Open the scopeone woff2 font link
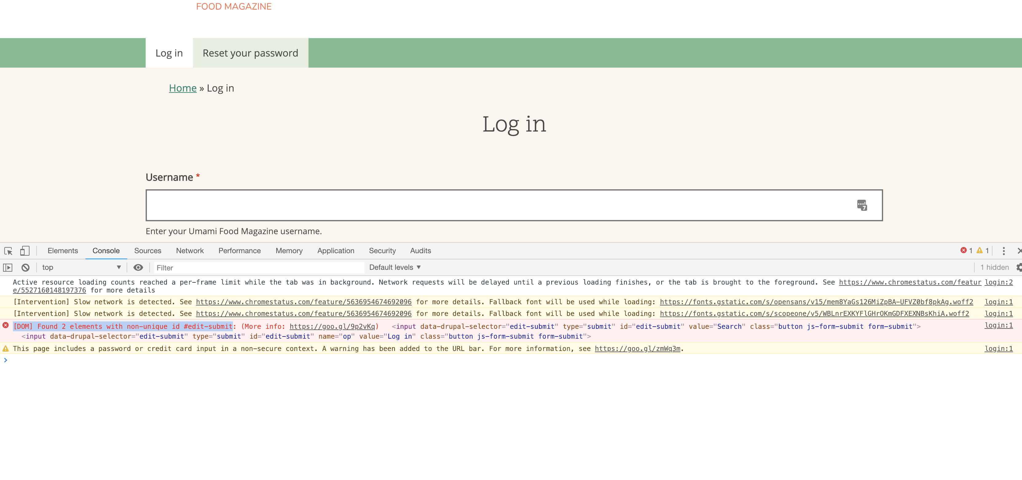 click(x=814, y=313)
